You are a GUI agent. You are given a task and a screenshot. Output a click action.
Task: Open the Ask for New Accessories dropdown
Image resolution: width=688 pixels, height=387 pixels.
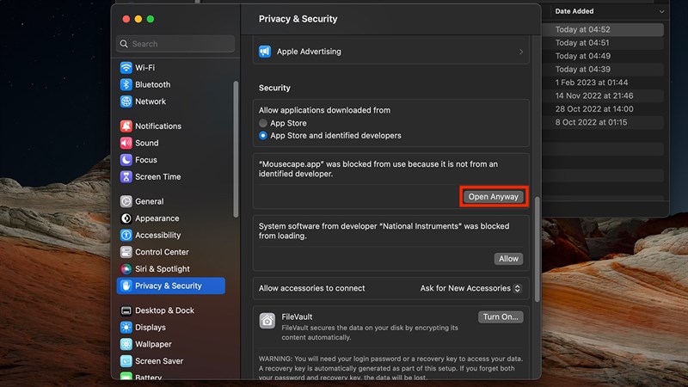click(x=471, y=288)
